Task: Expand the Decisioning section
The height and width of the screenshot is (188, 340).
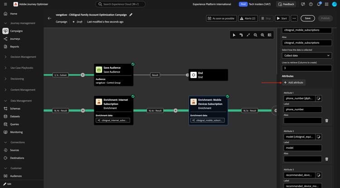Action: pos(5,79)
